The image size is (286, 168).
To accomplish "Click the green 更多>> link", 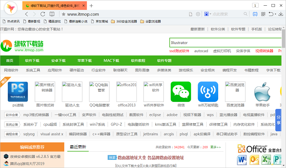I will coord(215,147).
